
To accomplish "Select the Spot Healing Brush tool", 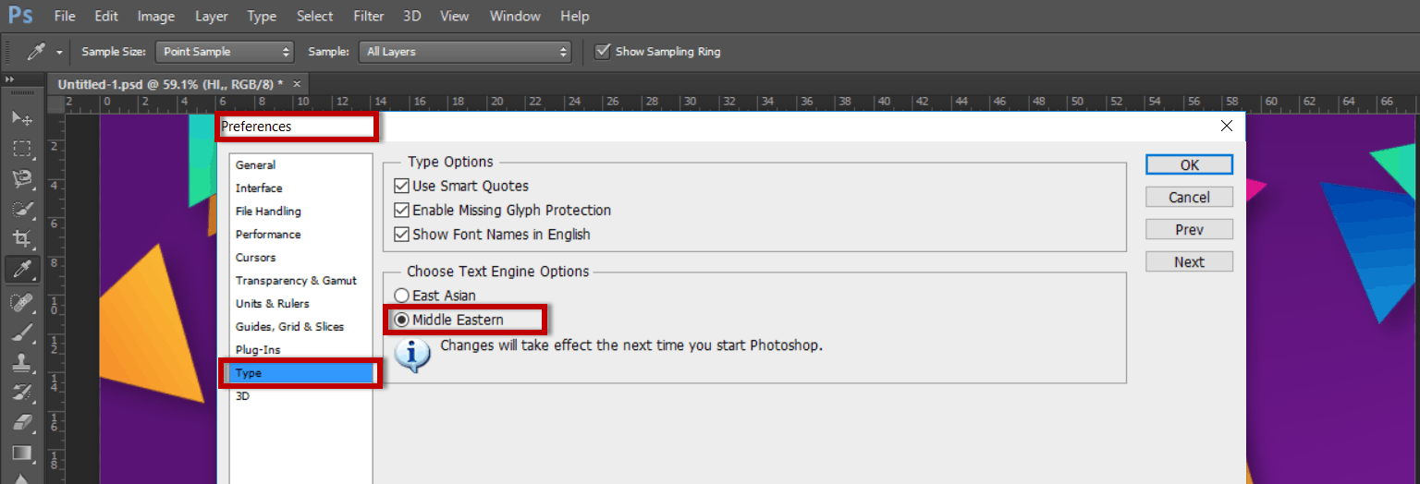I will (x=21, y=303).
